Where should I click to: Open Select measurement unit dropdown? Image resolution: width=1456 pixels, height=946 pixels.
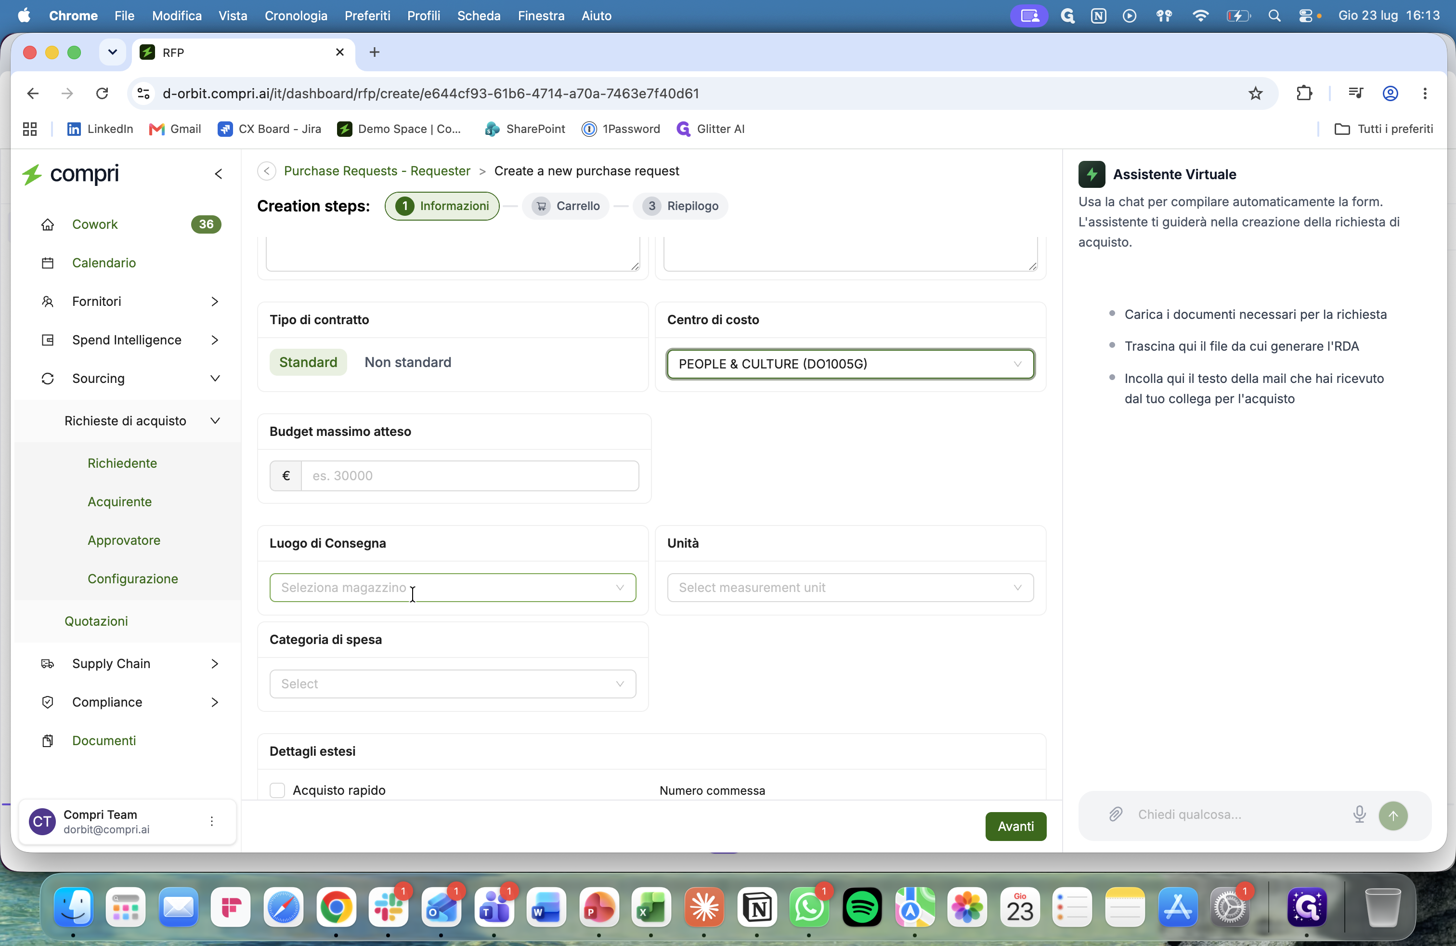click(x=850, y=588)
